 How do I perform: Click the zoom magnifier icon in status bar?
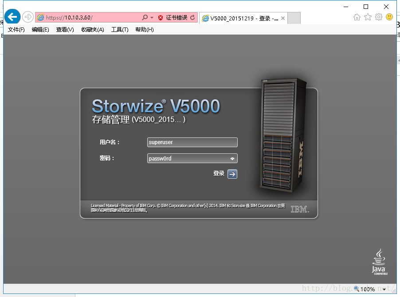[357, 289]
